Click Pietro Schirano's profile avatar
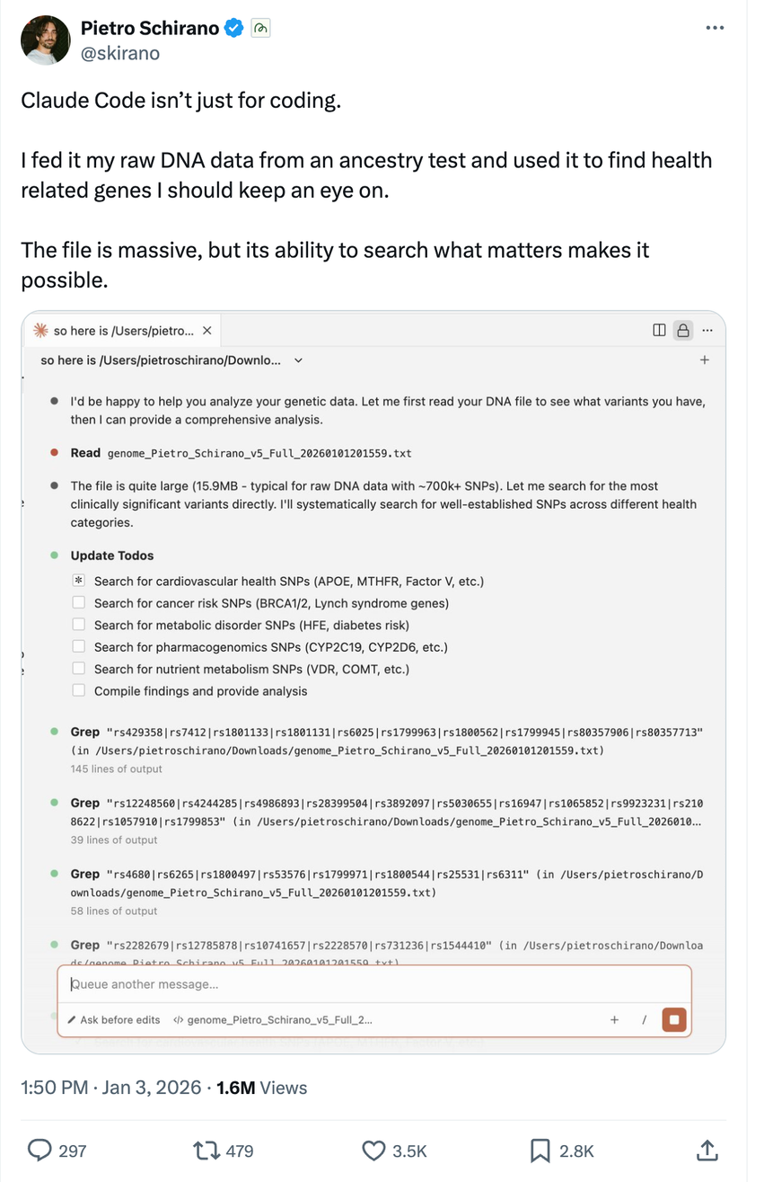This screenshot has width=773, height=1182. [x=45, y=40]
